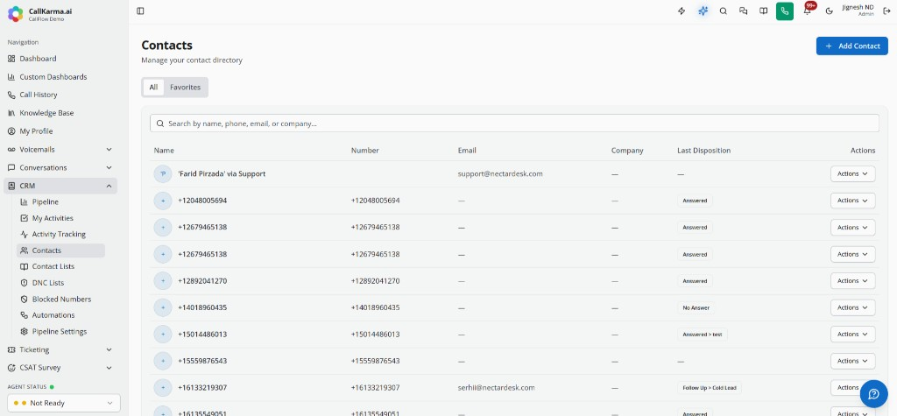Click Follow Up > Cold Lead badge

[x=710, y=388]
